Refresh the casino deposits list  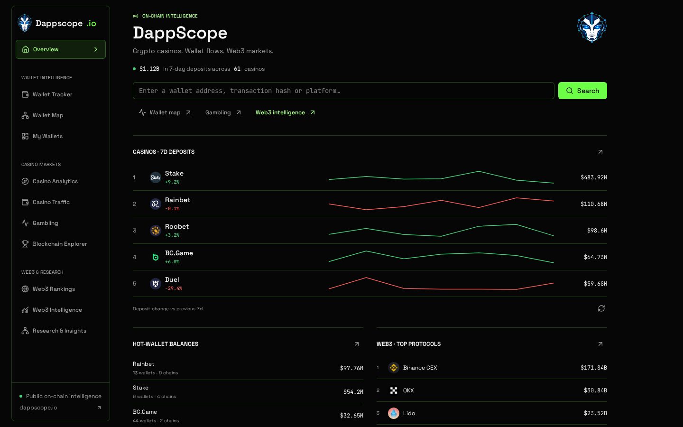[601, 308]
